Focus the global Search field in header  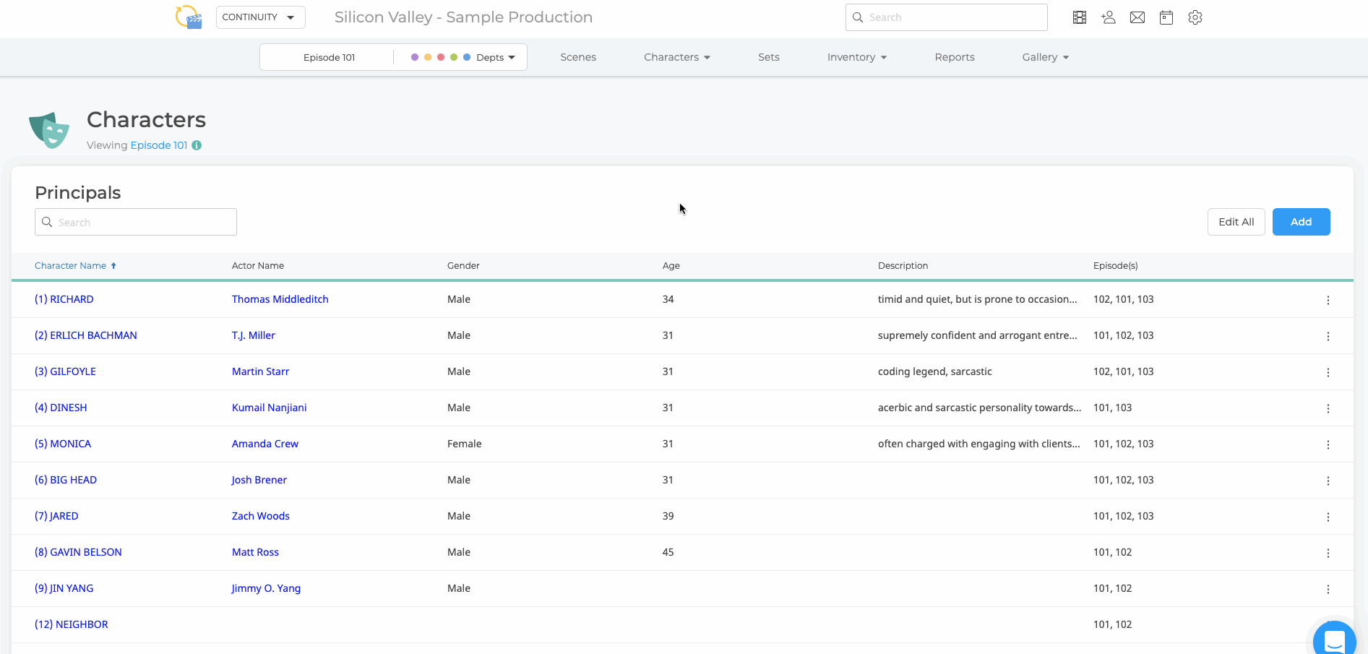click(947, 17)
